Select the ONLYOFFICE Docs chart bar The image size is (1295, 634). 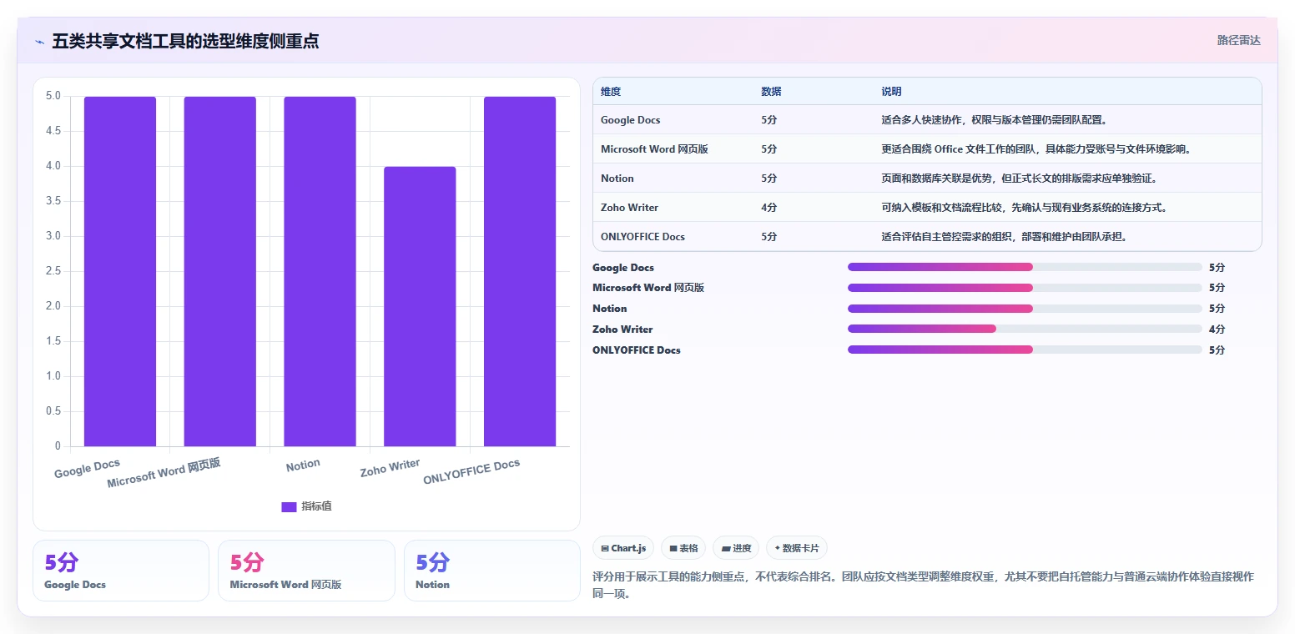point(520,271)
